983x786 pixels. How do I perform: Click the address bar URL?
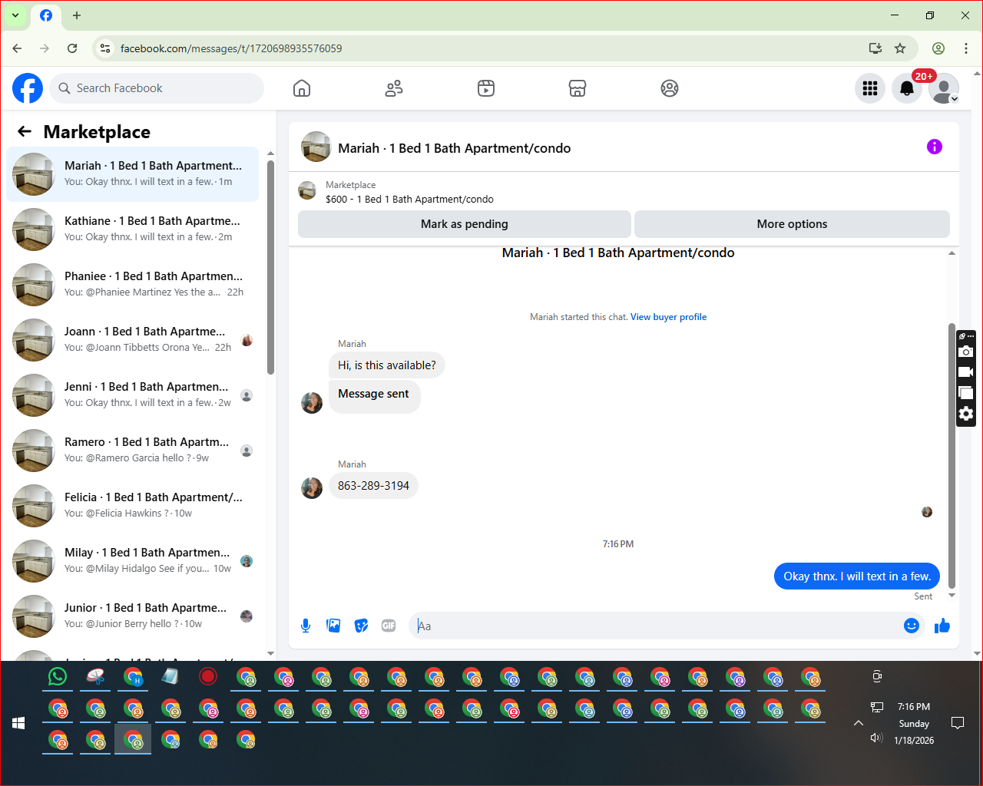pyautogui.click(x=231, y=48)
